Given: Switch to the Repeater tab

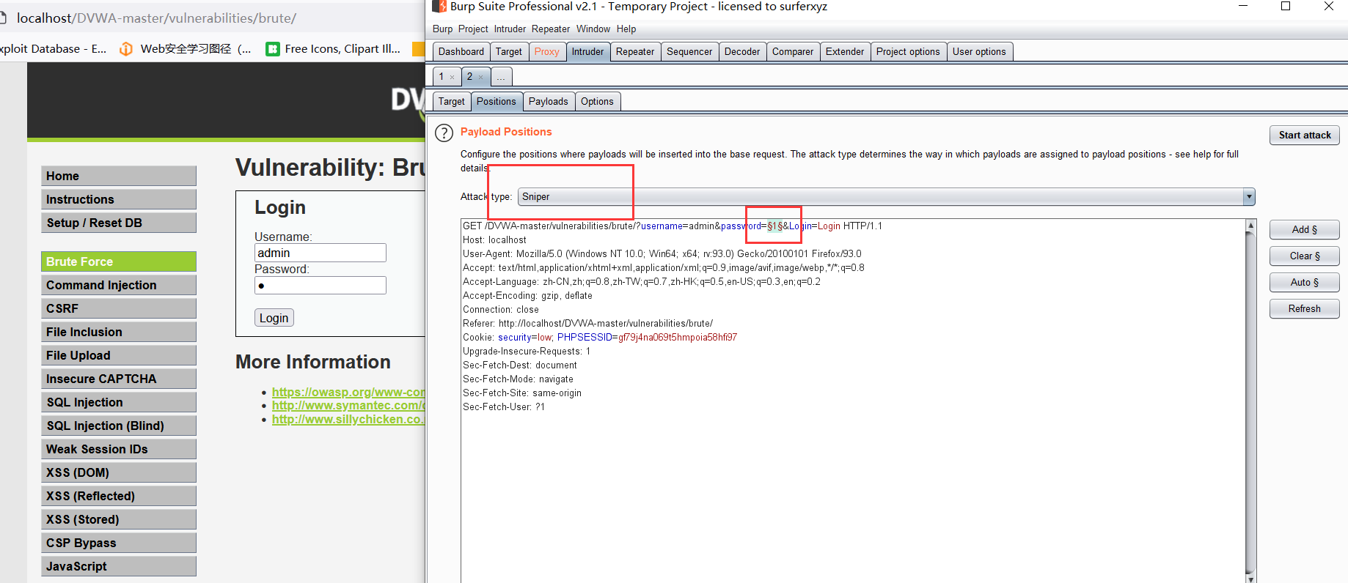Looking at the screenshot, I should [635, 52].
